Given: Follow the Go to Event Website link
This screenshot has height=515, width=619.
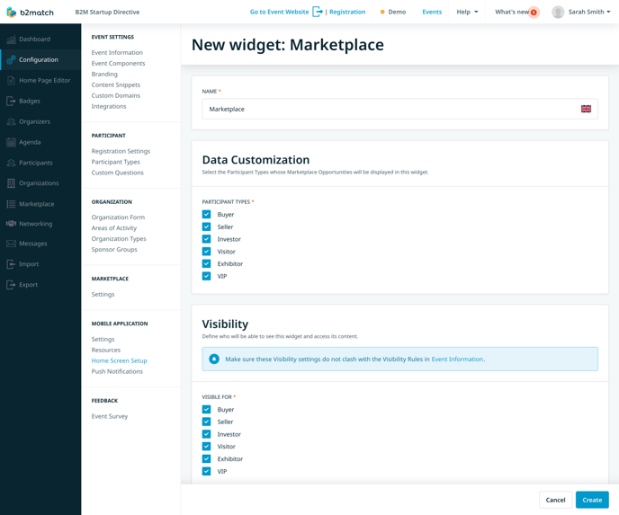Looking at the screenshot, I should pyautogui.click(x=279, y=12).
